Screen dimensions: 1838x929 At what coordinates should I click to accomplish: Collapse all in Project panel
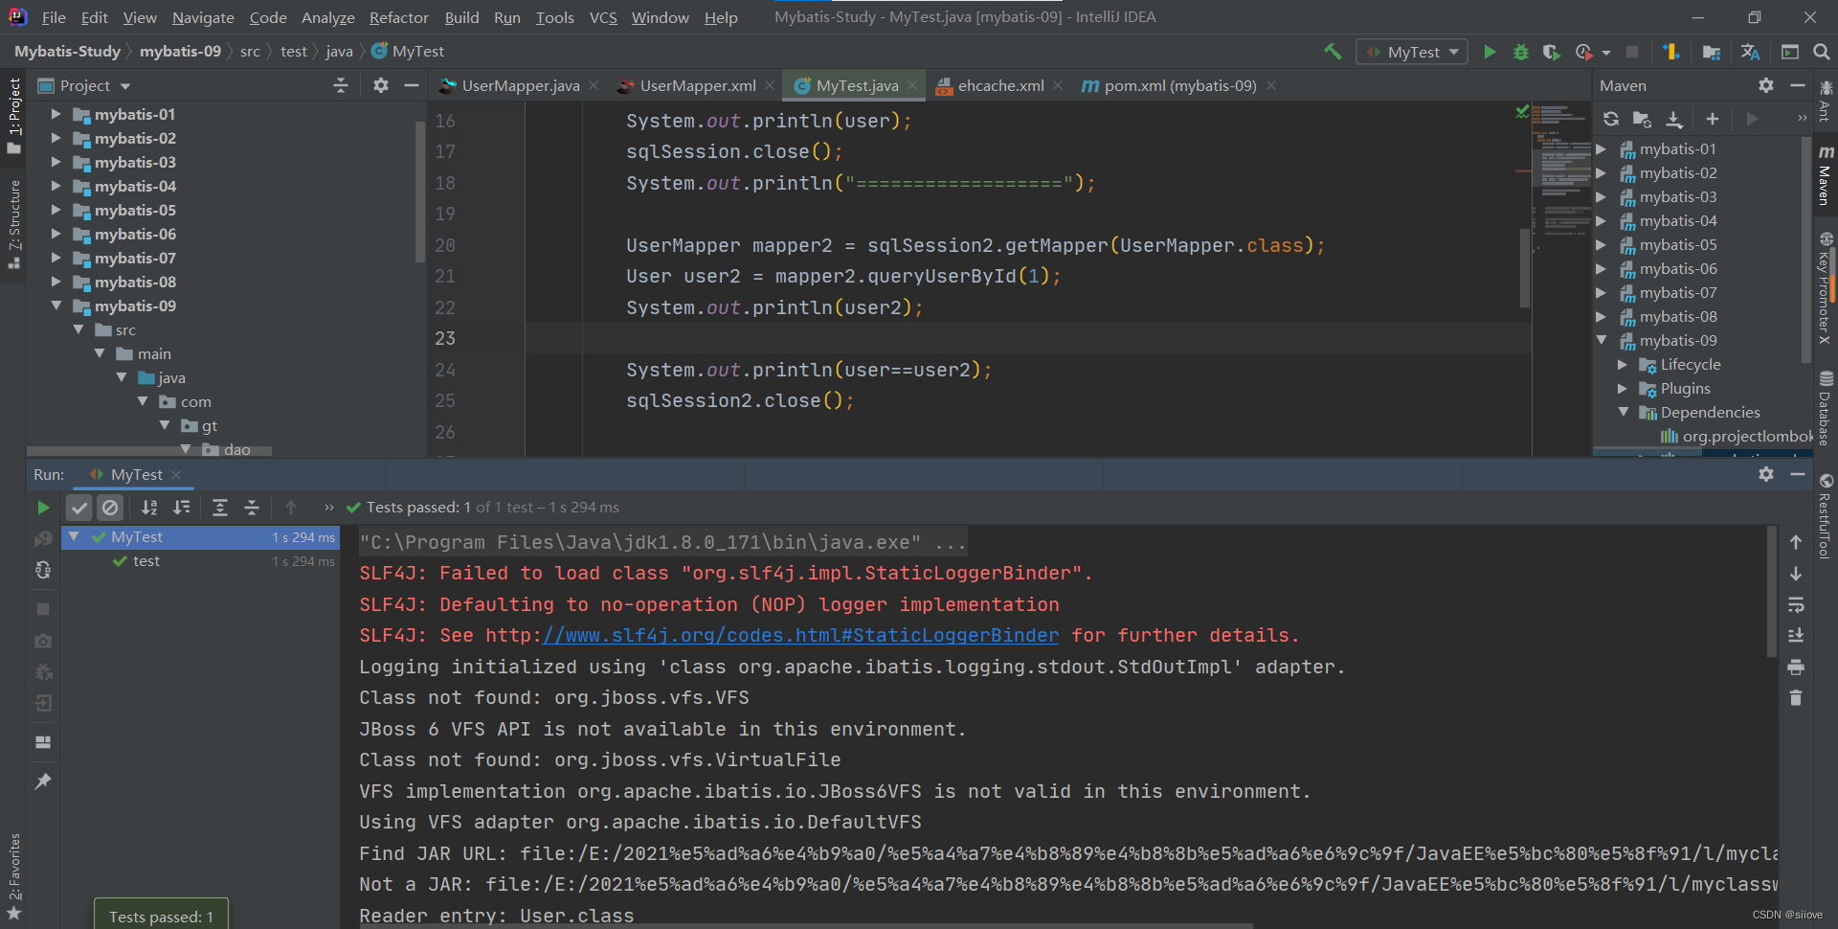pos(341,85)
